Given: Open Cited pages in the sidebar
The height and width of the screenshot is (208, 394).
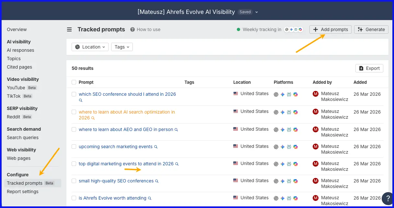Looking at the screenshot, I should tap(19, 67).
